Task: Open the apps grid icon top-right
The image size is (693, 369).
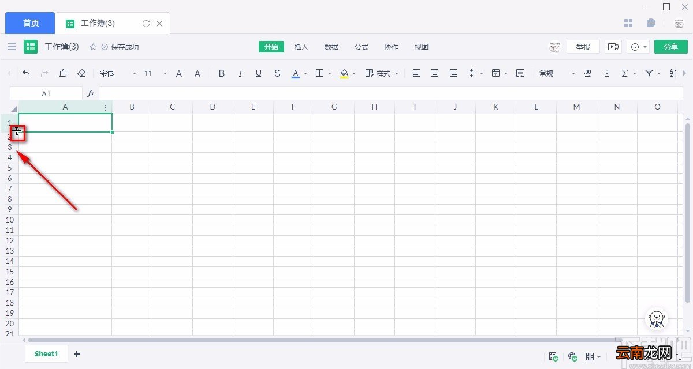Action: coord(629,23)
